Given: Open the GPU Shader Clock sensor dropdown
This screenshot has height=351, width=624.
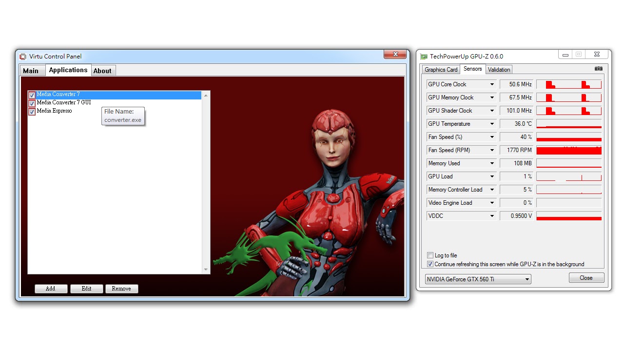Looking at the screenshot, I should (492, 111).
